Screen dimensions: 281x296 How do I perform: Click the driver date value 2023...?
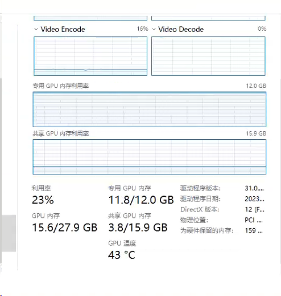tap(254, 199)
